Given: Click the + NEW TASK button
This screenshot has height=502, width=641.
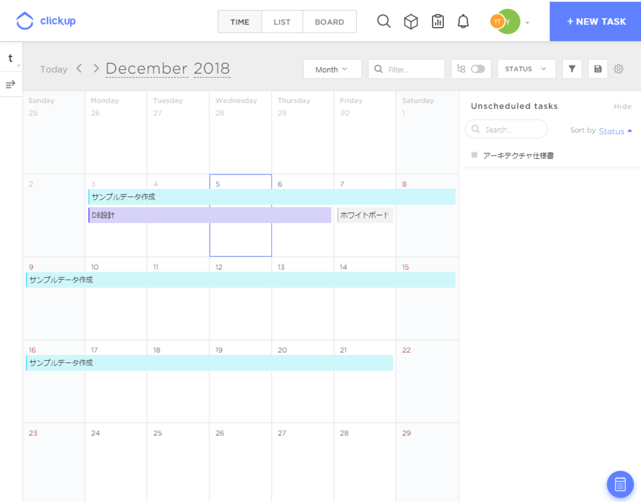Looking at the screenshot, I should [595, 21].
